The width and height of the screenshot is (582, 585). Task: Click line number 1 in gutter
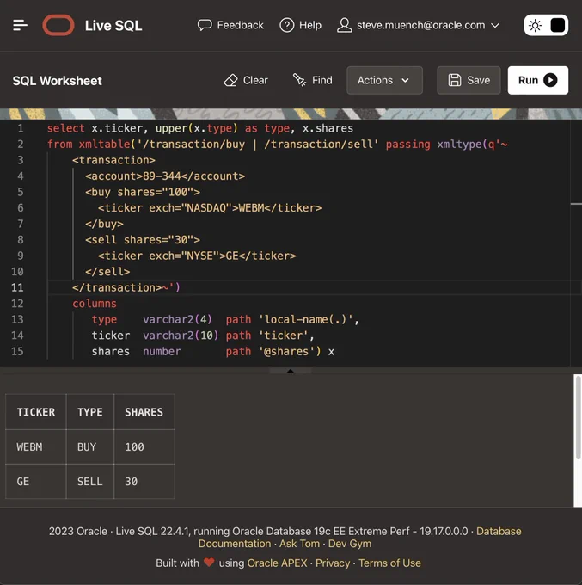(x=21, y=128)
